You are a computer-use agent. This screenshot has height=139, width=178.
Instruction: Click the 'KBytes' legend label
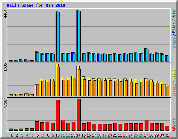(174, 125)
